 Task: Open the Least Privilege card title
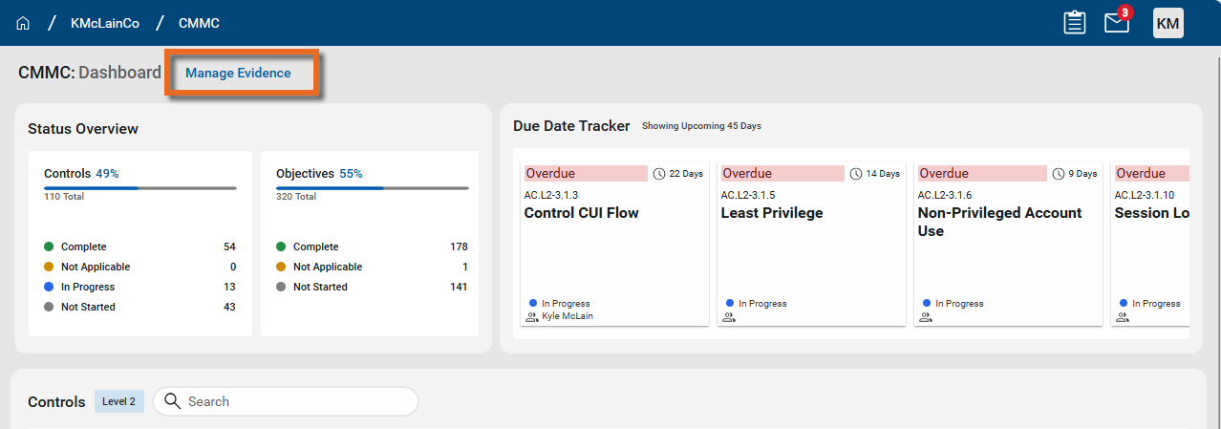(771, 213)
